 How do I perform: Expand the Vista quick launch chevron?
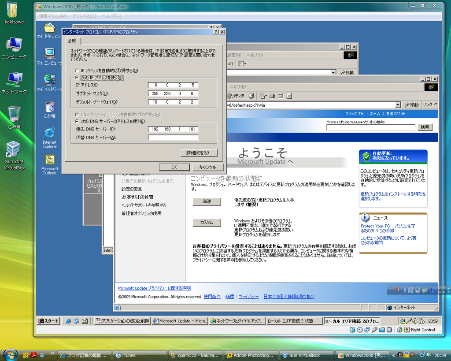(52, 353)
